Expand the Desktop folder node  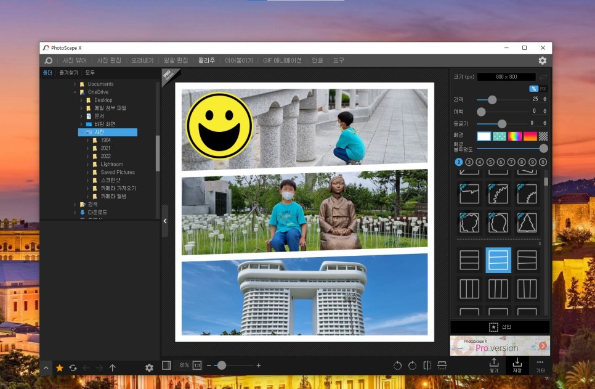(x=81, y=100)
